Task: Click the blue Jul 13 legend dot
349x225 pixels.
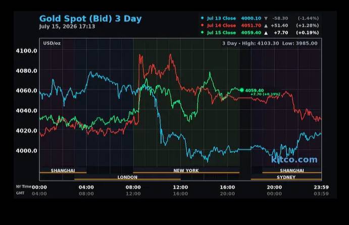Action: tap(202, 18)
